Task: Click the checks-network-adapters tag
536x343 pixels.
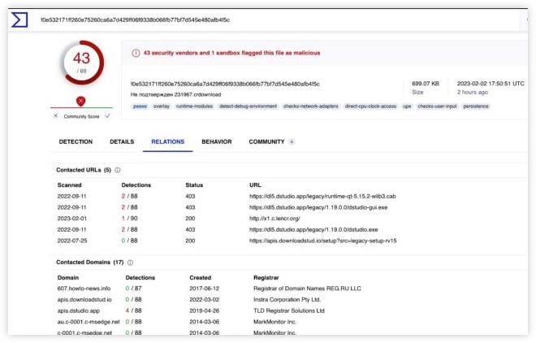Action: (311, 106)
